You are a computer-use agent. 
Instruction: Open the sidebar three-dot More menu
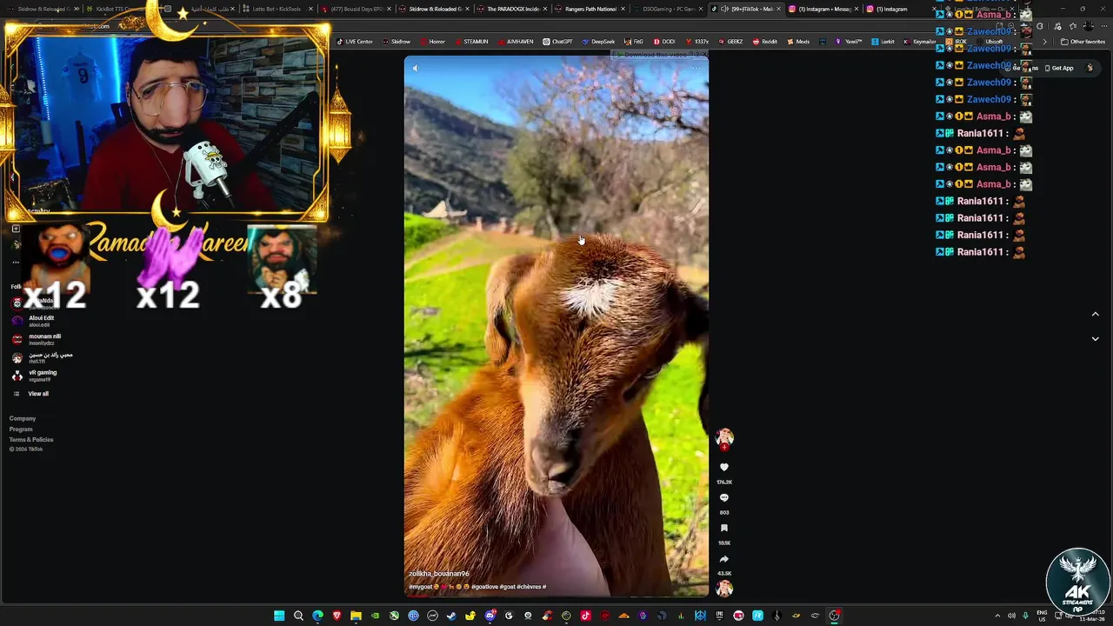(x=16, y=262)
